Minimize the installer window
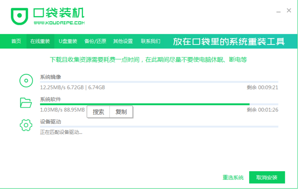 pyautogui.click(x=279, y=11)
